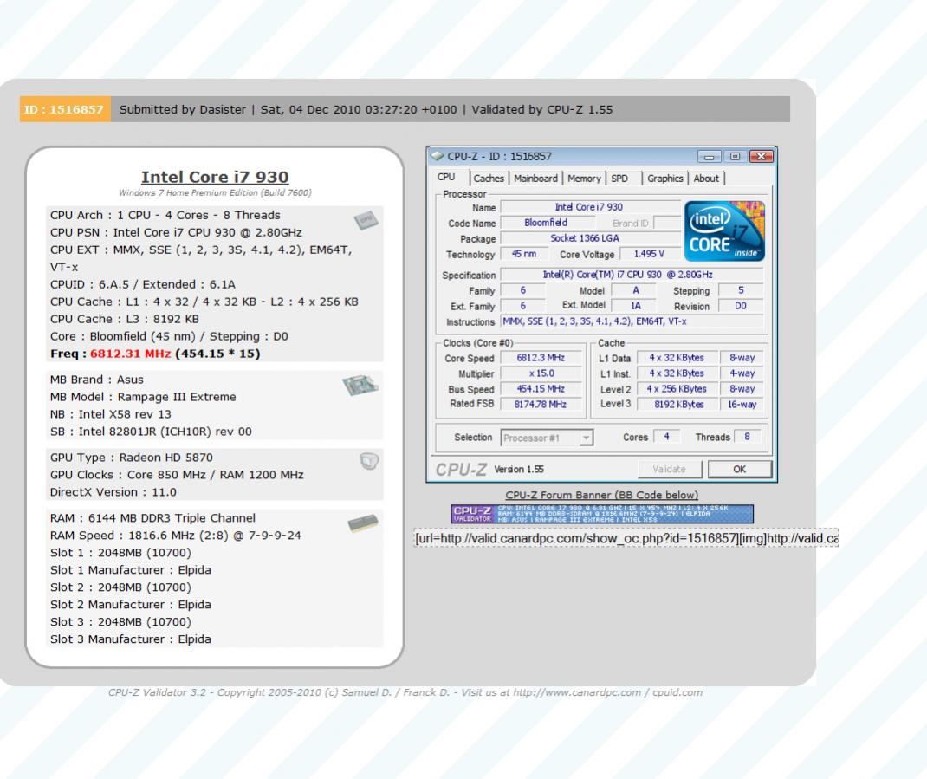Viewport: 927px width, 779px height.
Task: Click the MB Model Rampage III Extreme line
Action: tap(143, 397)
